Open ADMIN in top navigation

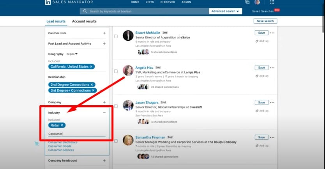pyautogui.click(x=186, y=2)
